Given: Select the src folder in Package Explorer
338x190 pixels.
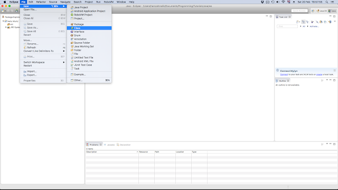Looking at the screenshot, I should 11,24.
